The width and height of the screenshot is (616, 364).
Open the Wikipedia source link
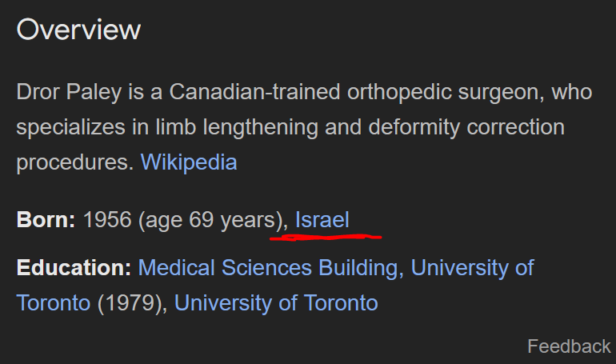(189, 162)
